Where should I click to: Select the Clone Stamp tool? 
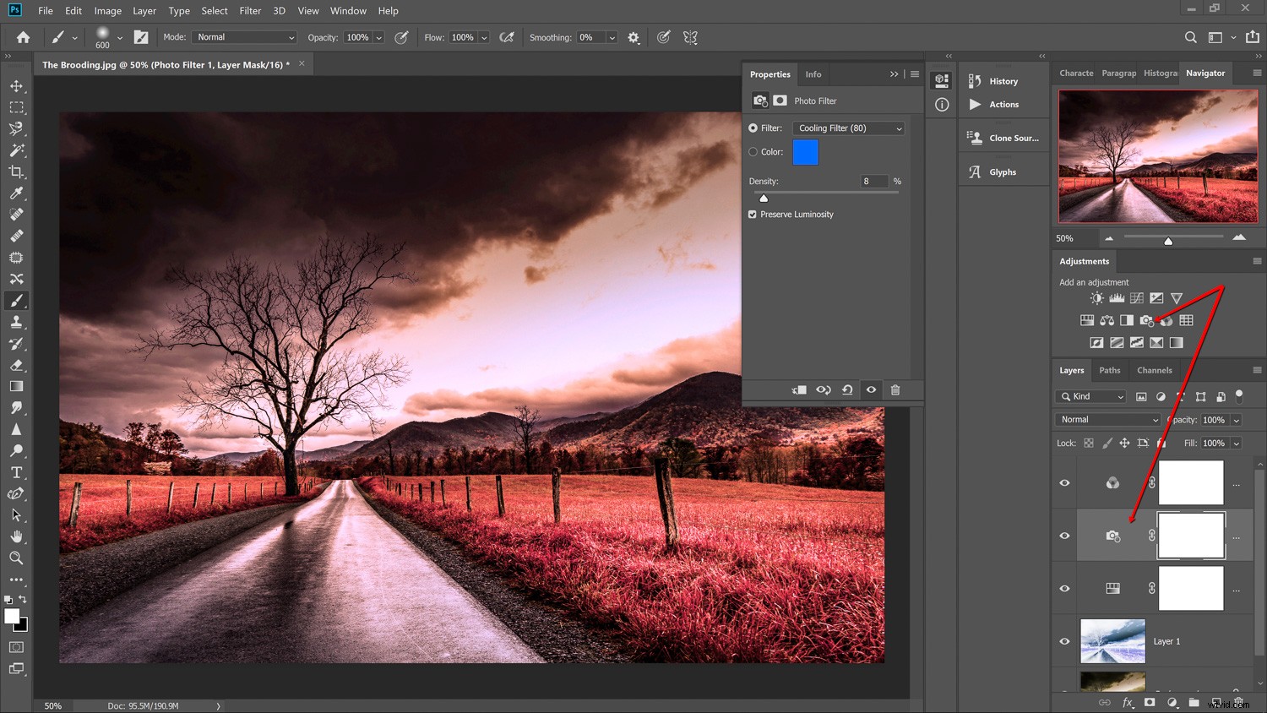click(17, 322)
